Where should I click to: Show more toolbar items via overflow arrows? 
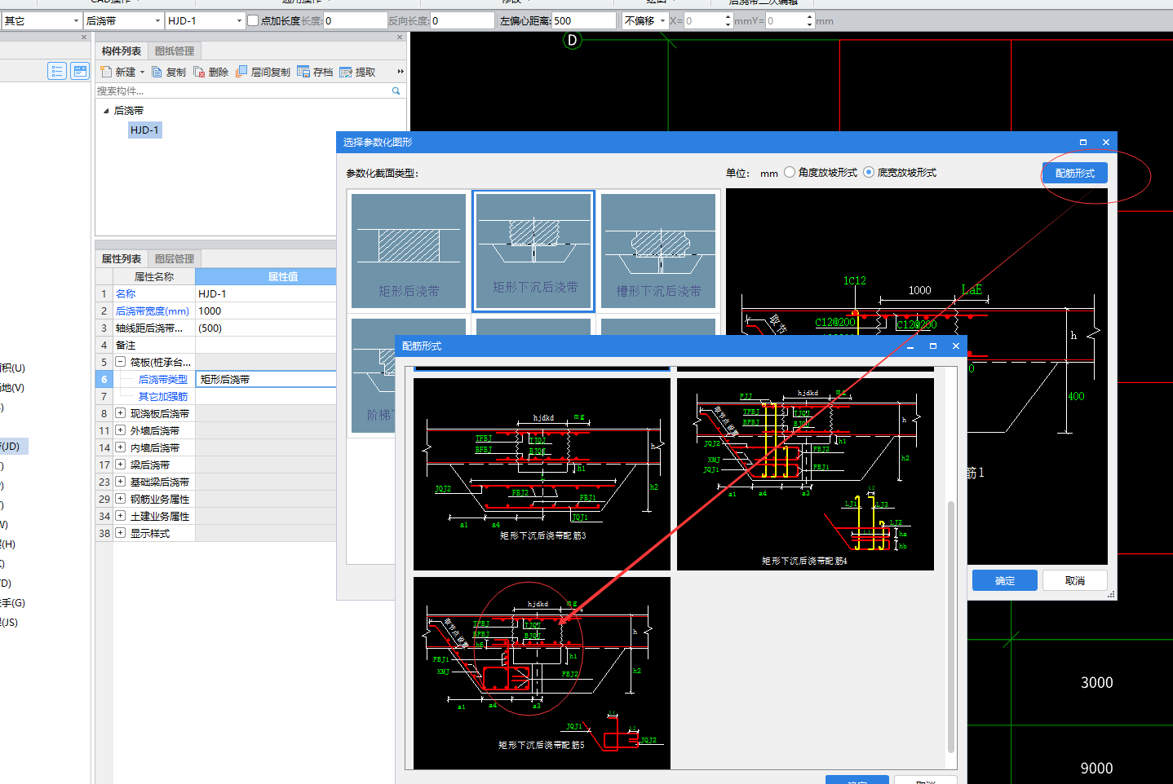pos(400,72)
